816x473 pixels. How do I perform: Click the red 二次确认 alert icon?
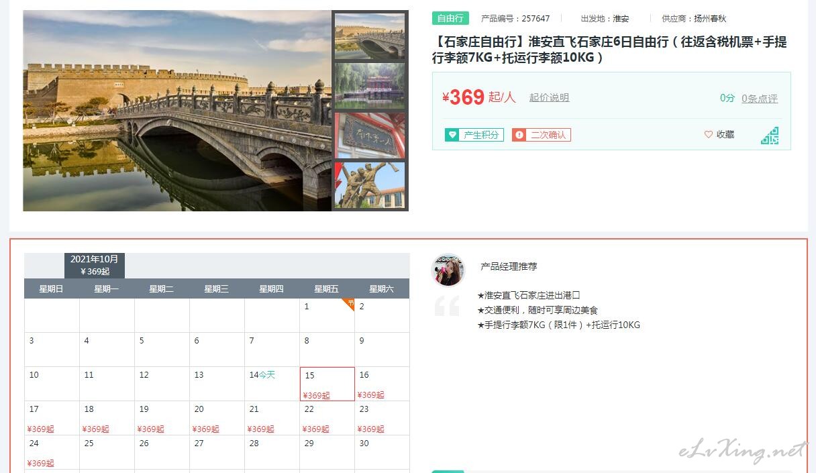[x=519, y=135]
